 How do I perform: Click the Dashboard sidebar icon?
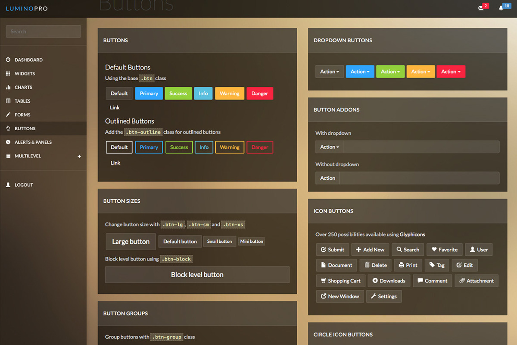tap(8, 60)
